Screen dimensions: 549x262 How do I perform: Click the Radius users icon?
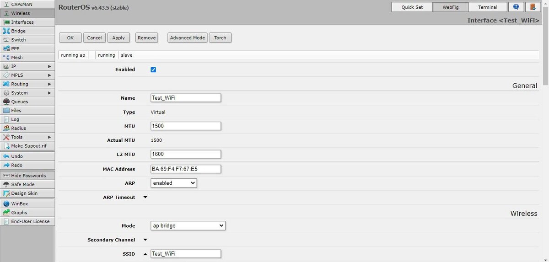coord(6,128)
